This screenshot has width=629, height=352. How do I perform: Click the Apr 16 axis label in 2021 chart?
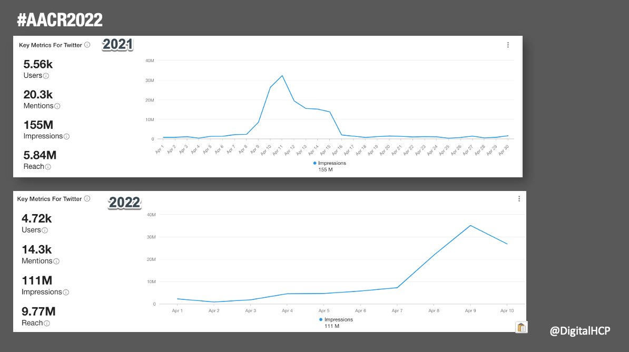point(337,150)
